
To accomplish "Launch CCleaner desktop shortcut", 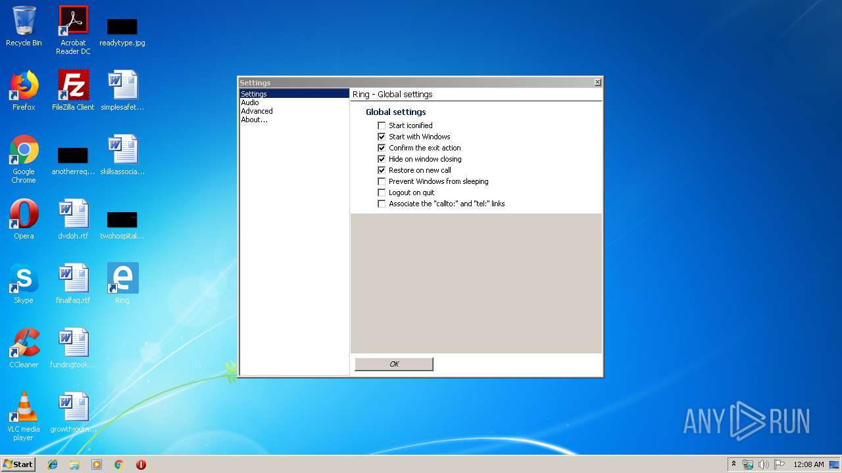I will coord(24,348).
